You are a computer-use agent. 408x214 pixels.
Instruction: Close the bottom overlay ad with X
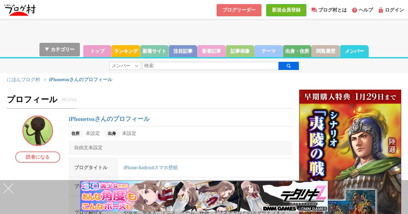coord(8,189)
